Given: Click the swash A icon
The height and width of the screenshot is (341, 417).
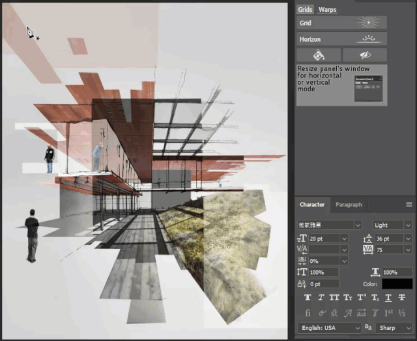Looking at the screenshot, I should pos(348,314).
